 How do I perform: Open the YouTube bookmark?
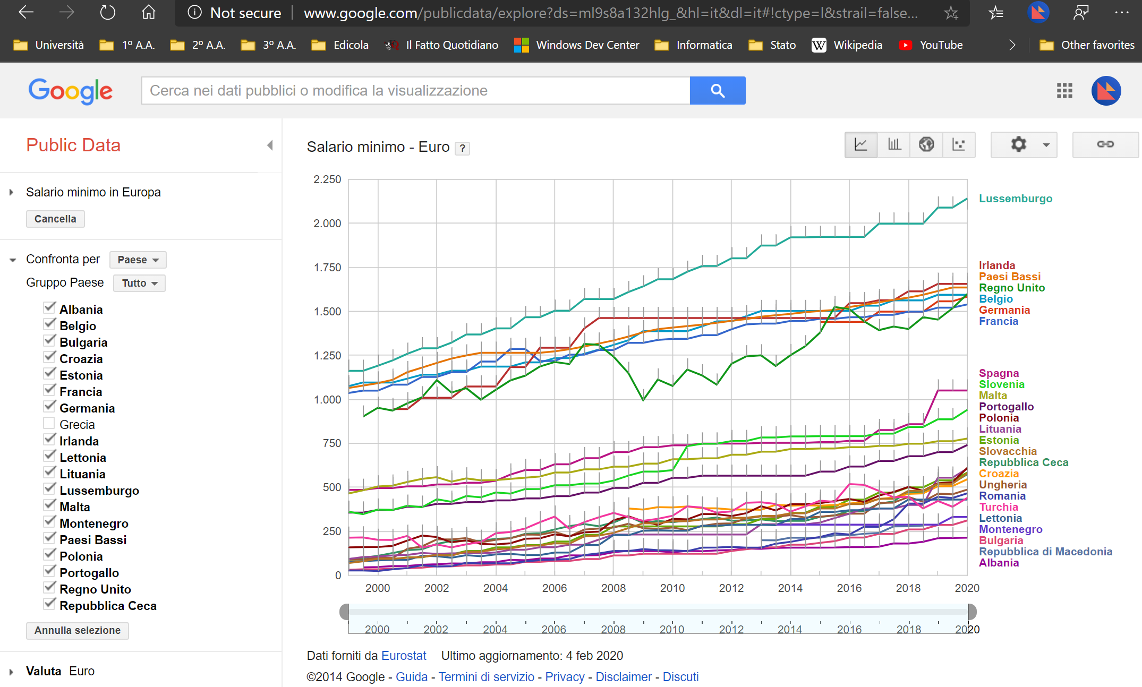pyautogui.click(x=931, y=45)
